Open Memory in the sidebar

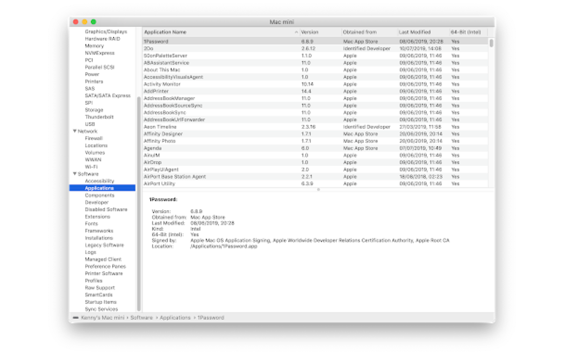pyautogui.click(x=94, y=46)
